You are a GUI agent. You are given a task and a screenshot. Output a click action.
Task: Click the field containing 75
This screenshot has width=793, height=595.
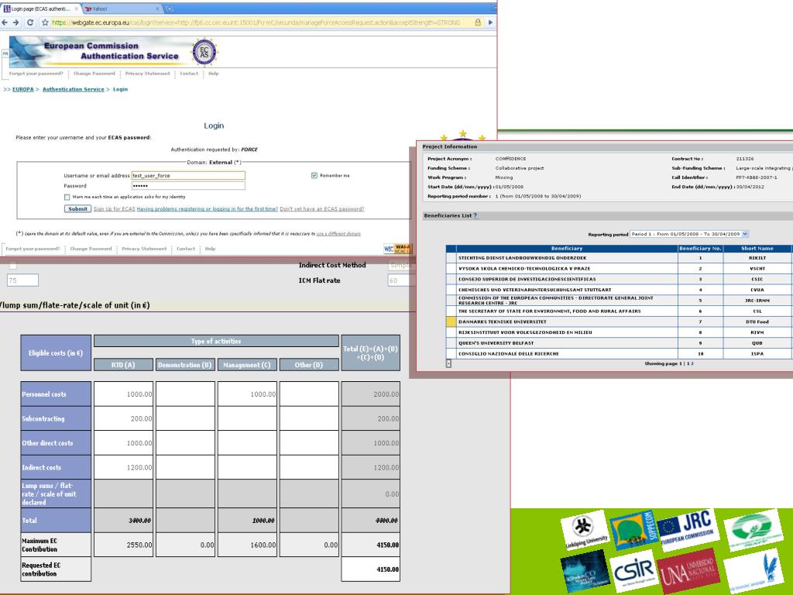point(22,280)
